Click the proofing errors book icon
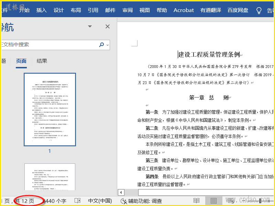Viewport: 275px width, 206px height. [x=78, y=201]
